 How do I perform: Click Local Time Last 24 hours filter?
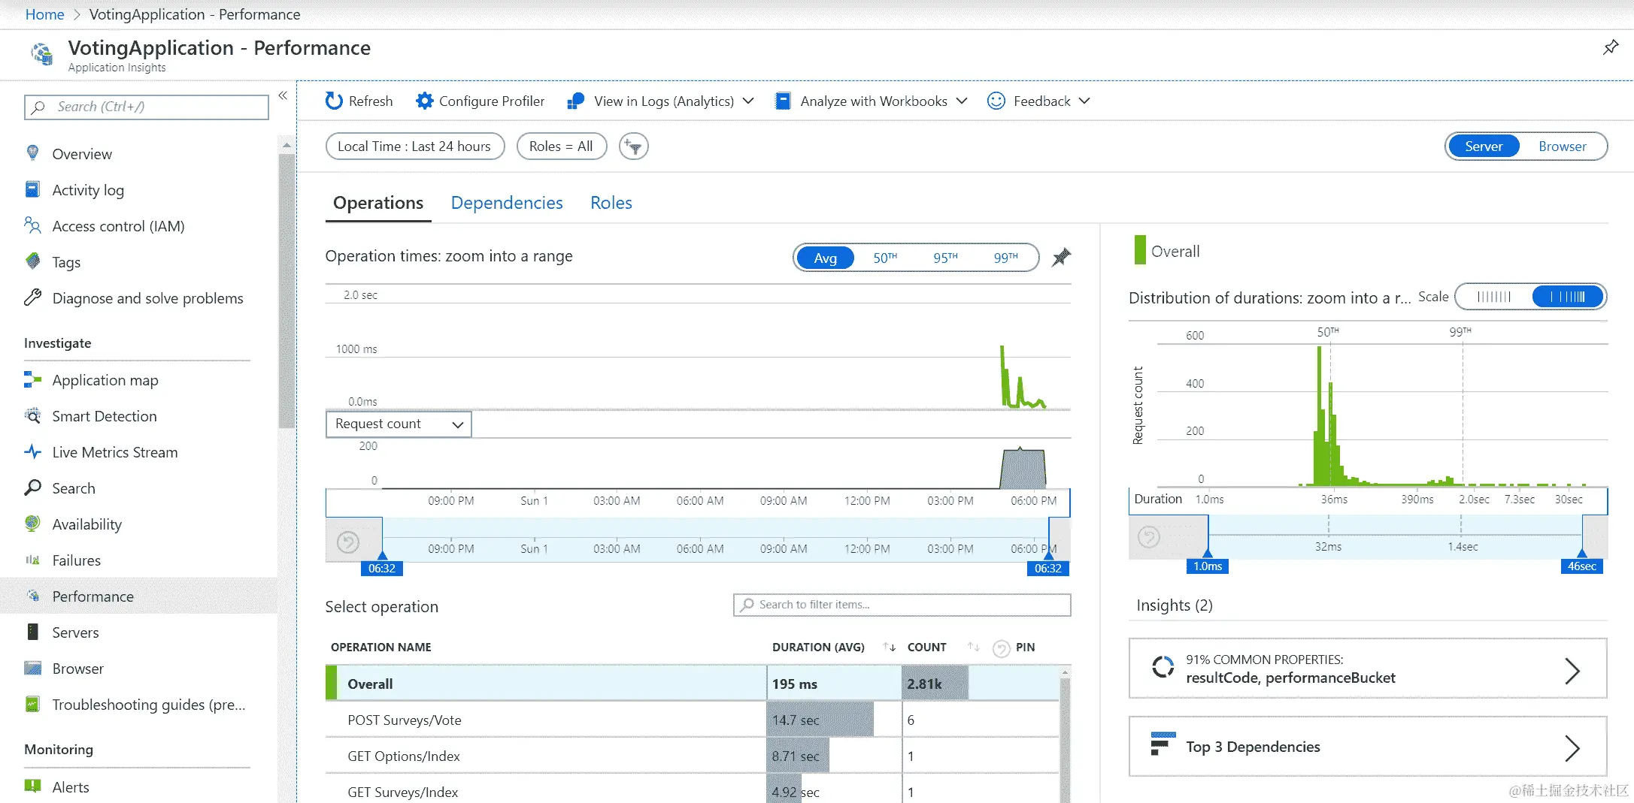[x=414, y=146]
